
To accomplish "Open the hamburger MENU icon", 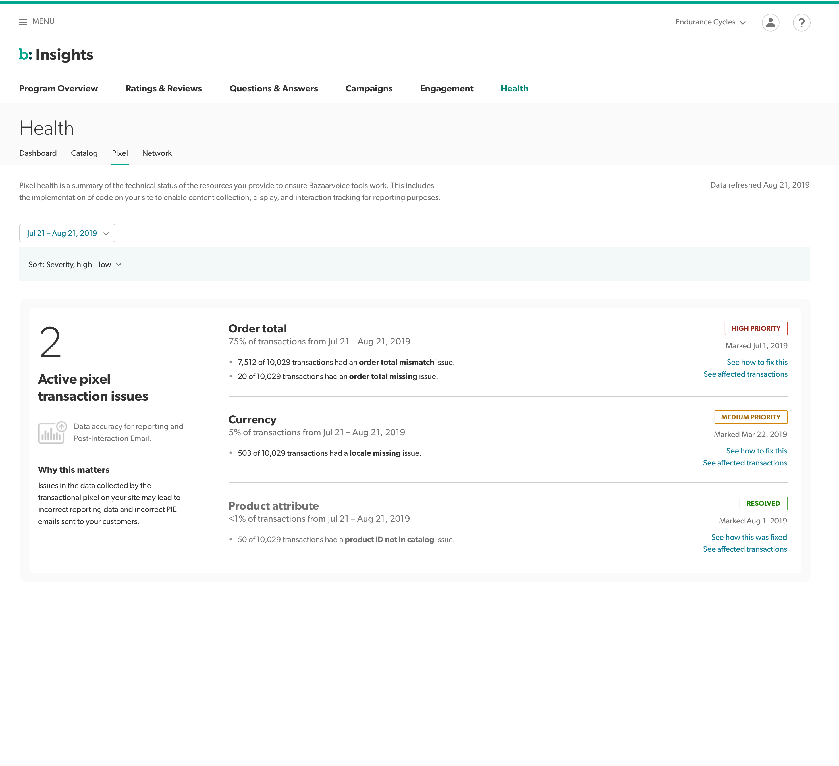I will point(23,22).
